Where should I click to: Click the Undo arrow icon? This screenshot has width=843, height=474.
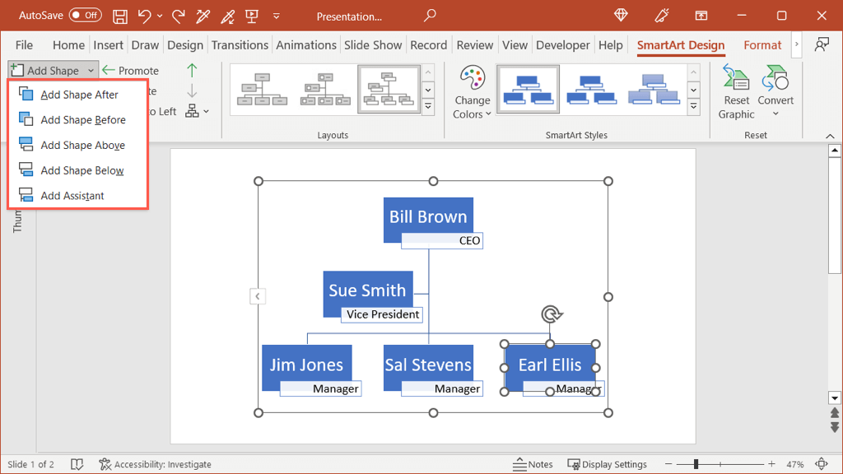click(145, 16)
